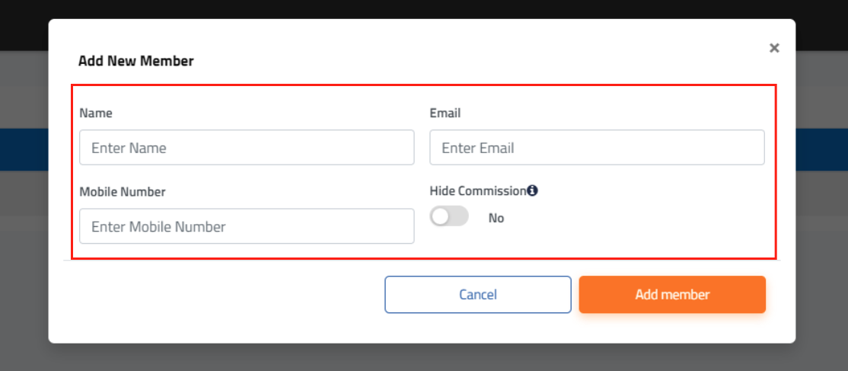The height and width of the screenshot is (371, 848).
Task: Click the Name field label
Action: pos(96,113)
